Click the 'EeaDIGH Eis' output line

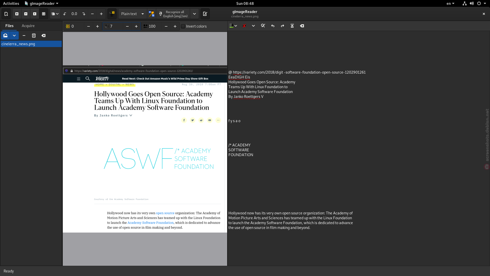[x=239, y=77]
